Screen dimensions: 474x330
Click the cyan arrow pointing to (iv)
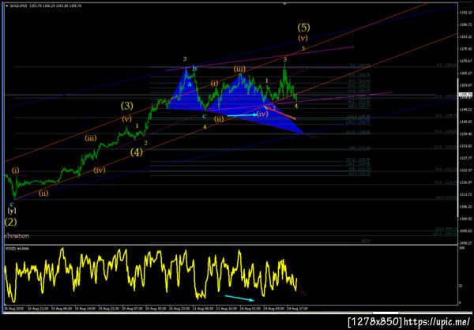click(243, 115)
